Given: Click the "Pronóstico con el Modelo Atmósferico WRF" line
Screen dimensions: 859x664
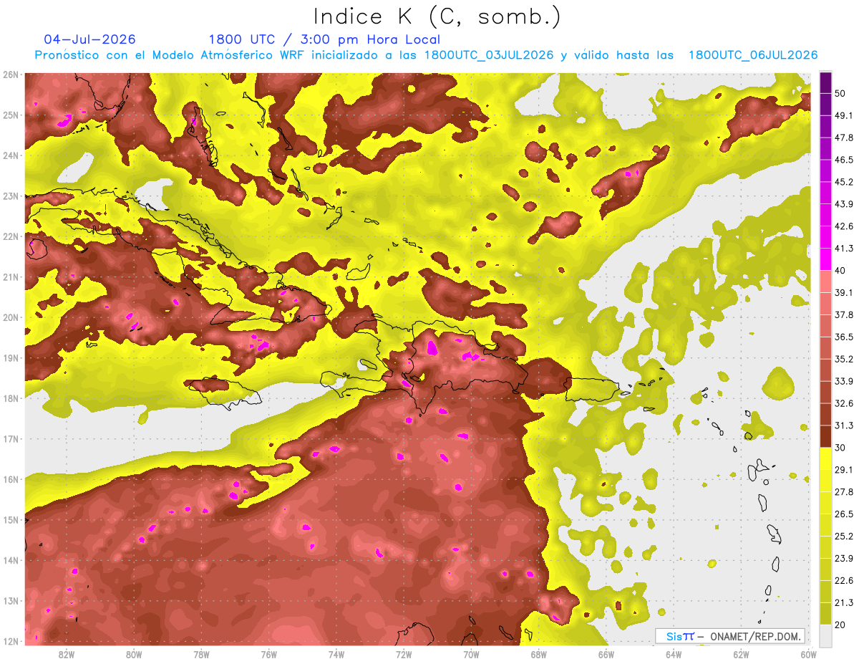Looking at the screenshot, I should (427, 55).
